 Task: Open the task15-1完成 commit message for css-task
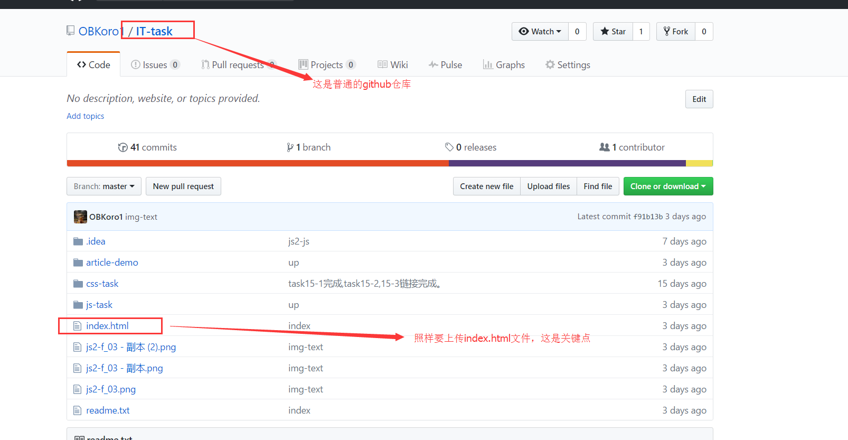[365, 283]
